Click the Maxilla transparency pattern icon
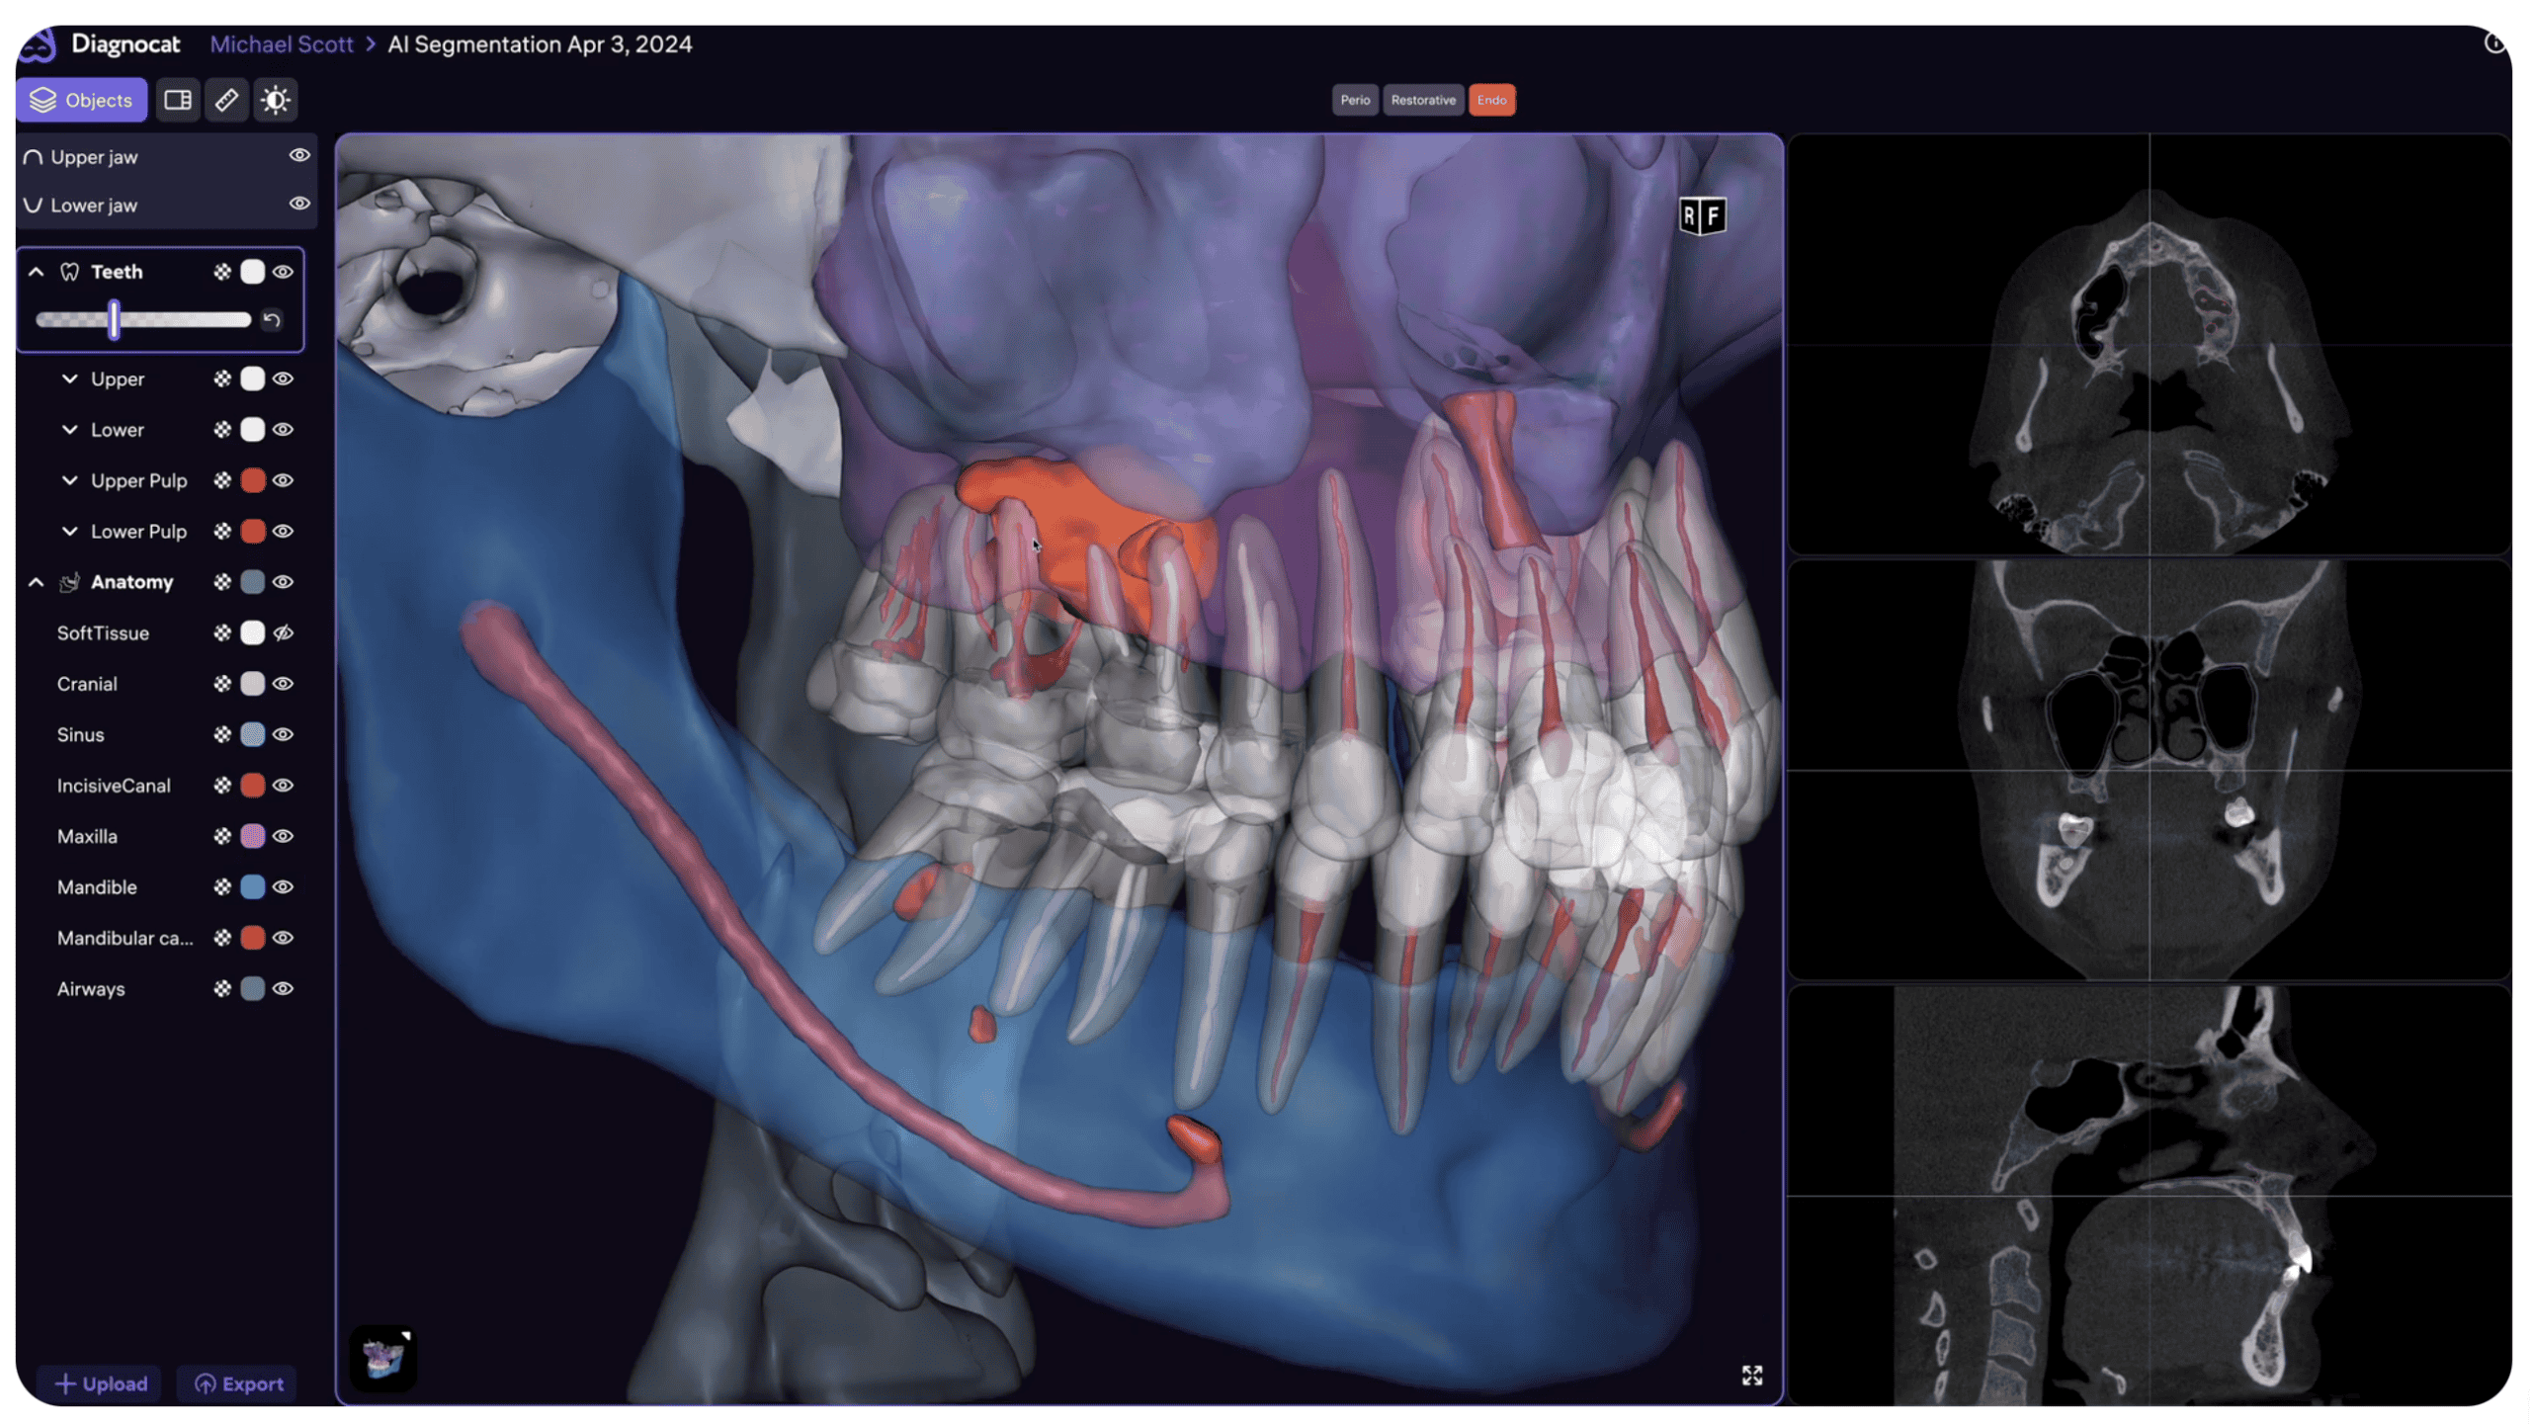The height and width of the screenshot is (1424, 2530). coord(222,836)
